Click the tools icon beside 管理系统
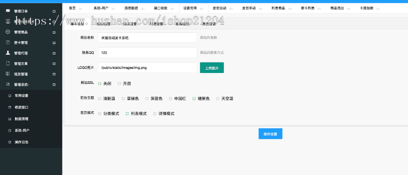The image size is (408, 175). pyautogui.click(x=8, y=84)
